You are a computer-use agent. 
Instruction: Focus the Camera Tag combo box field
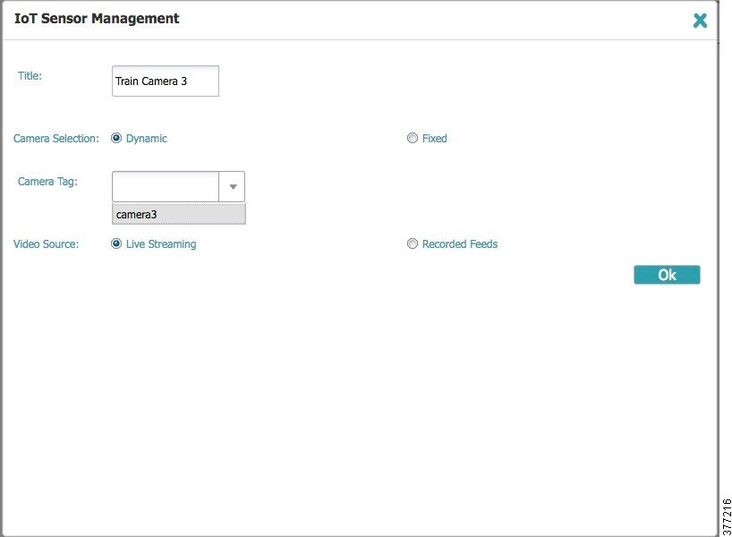(x=166, y=187)
